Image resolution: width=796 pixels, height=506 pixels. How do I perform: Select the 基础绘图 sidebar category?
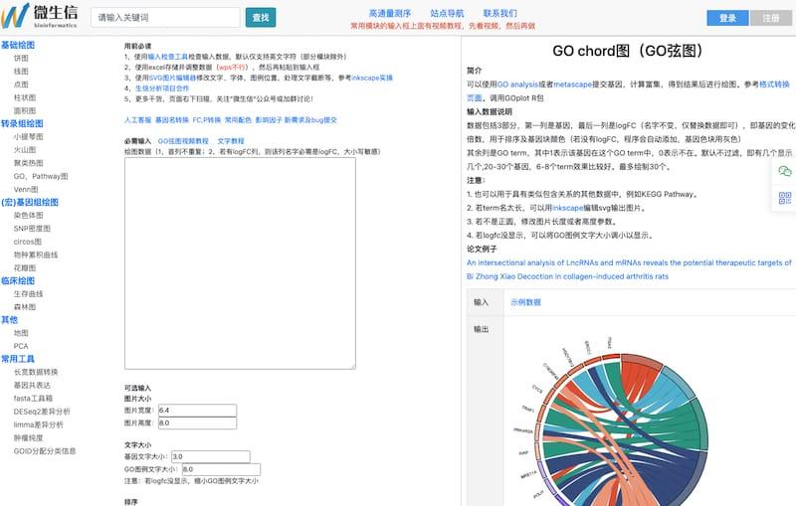tap(18, 45)
